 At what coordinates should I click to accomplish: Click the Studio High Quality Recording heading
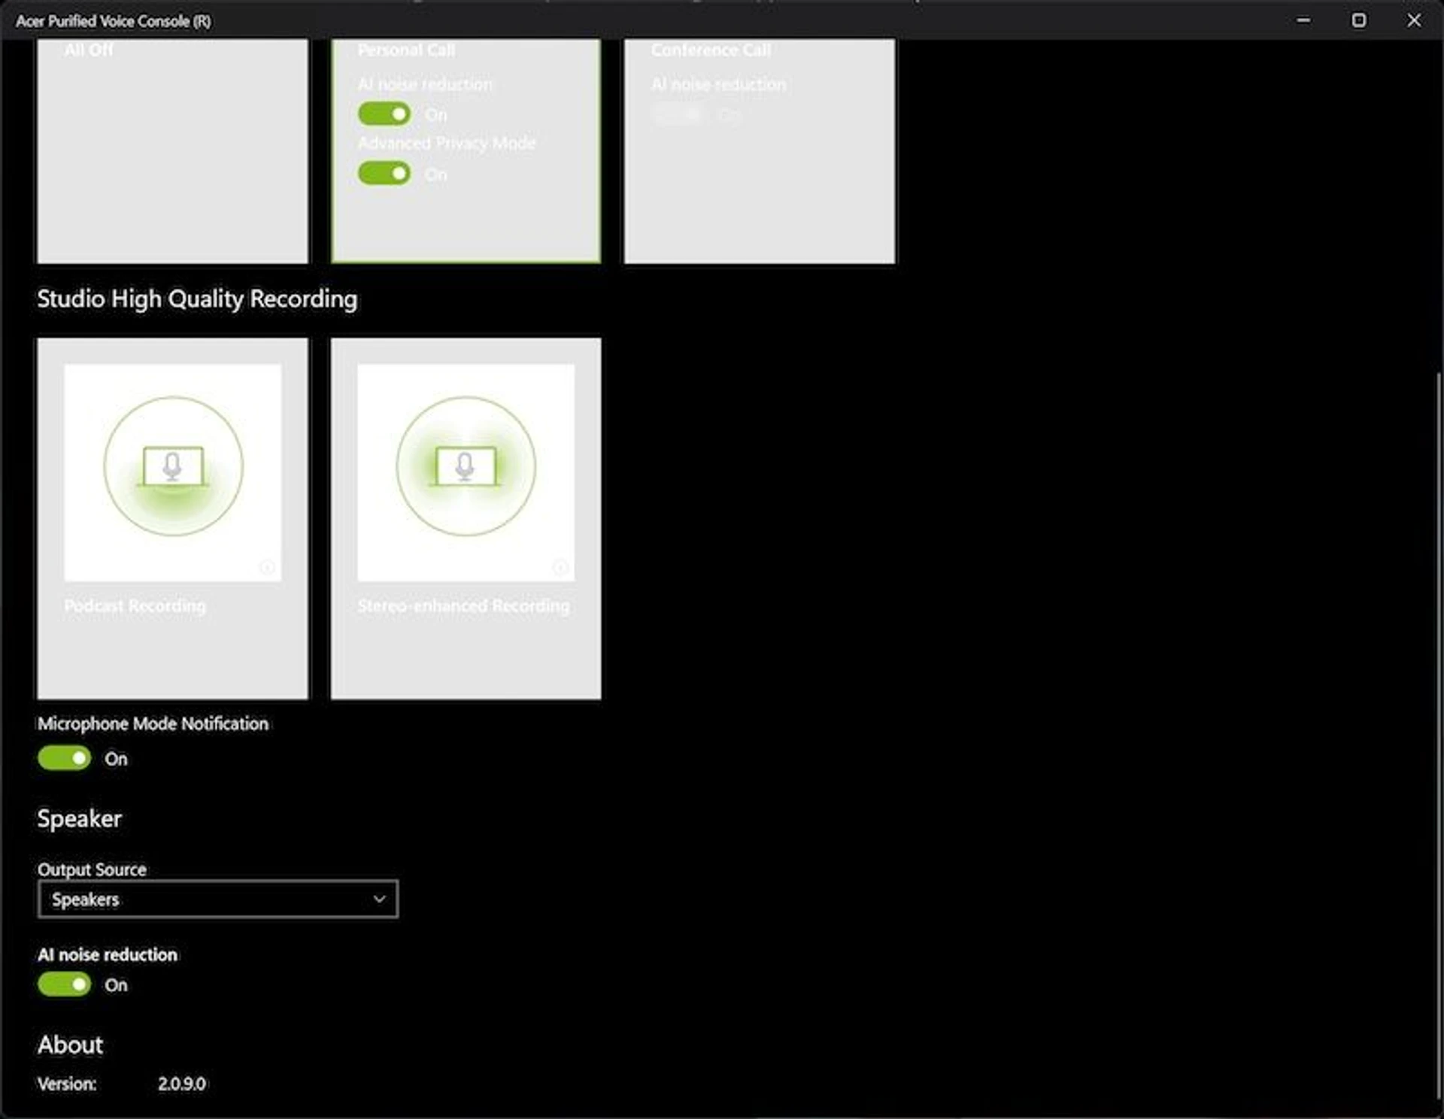coord(197,299)
